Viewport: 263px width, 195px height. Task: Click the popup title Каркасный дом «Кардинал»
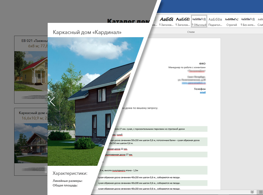[x=87, y=32]
